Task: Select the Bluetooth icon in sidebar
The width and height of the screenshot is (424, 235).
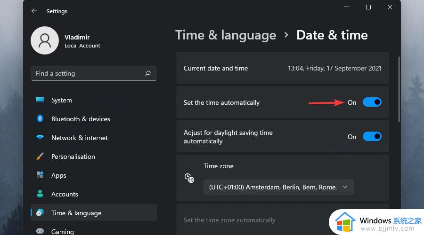Action: point(40,119)
